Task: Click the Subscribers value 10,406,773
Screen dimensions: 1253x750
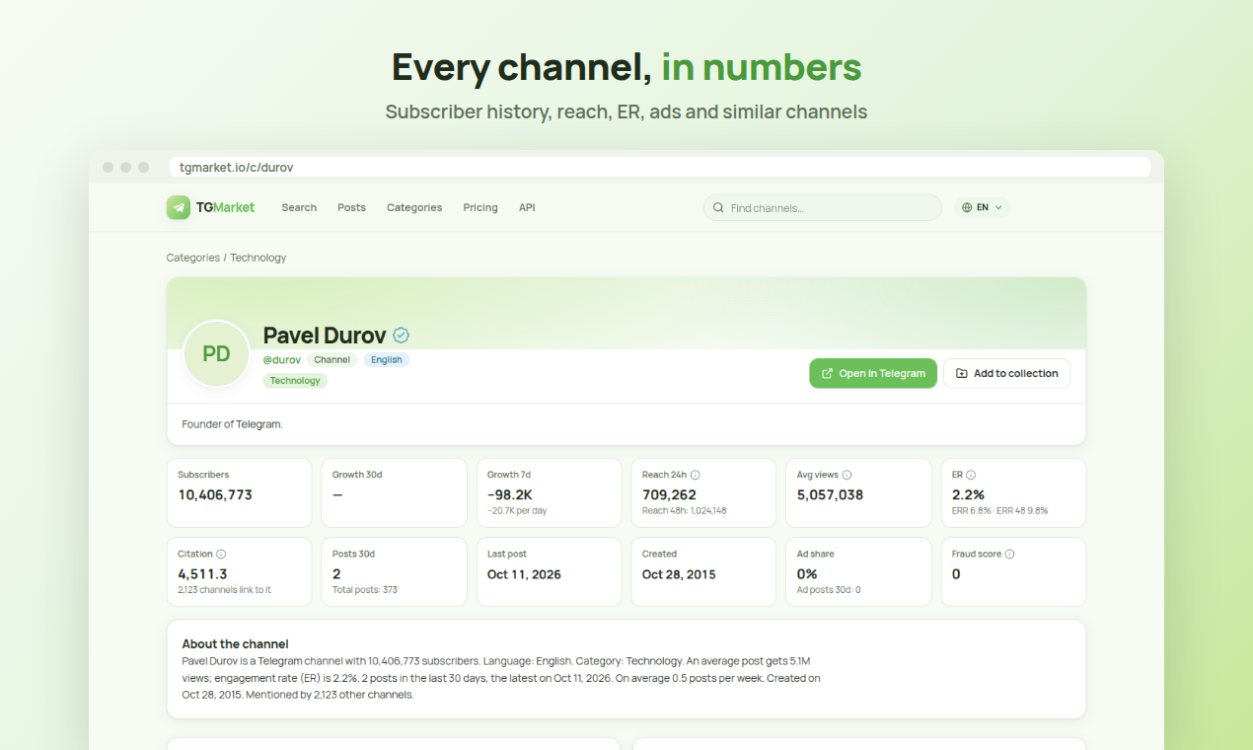Action: (215, 494)
